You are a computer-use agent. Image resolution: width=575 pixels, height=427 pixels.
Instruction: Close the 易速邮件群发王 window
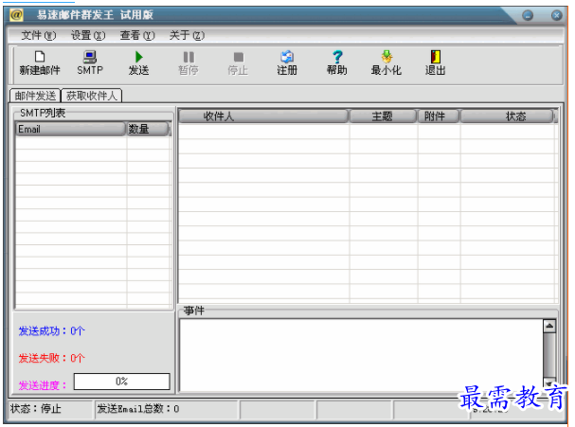[x=556, y=15]
